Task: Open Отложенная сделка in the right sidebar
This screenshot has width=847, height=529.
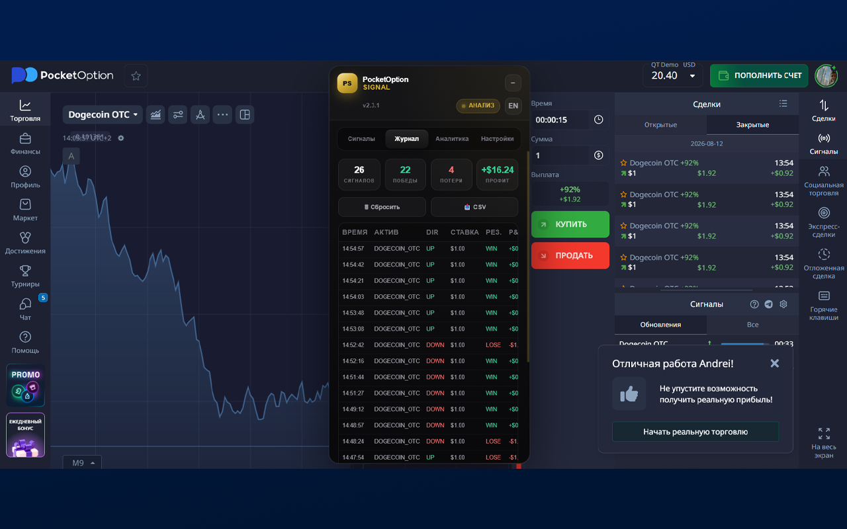Action: tap(824, 263)
